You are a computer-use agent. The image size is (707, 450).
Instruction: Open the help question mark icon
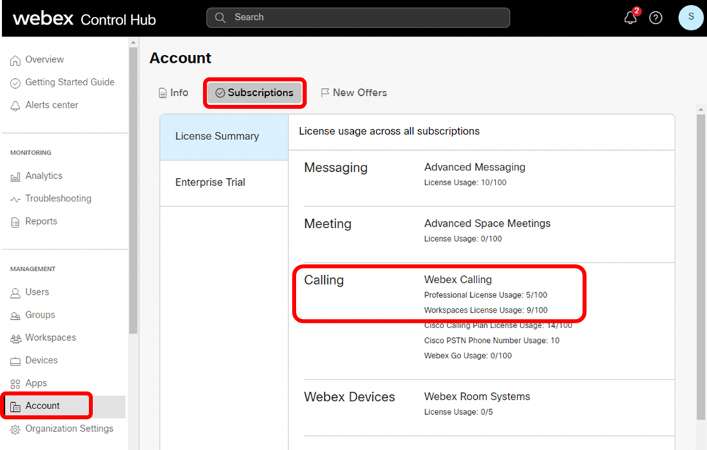click(x=656, y=18)
